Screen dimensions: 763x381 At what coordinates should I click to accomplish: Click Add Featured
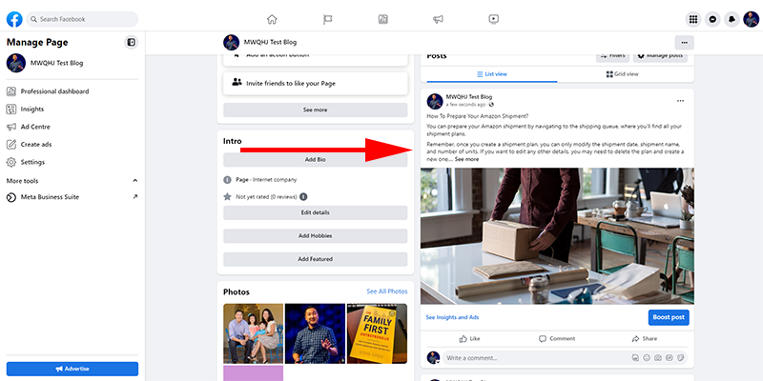[316, 259]
